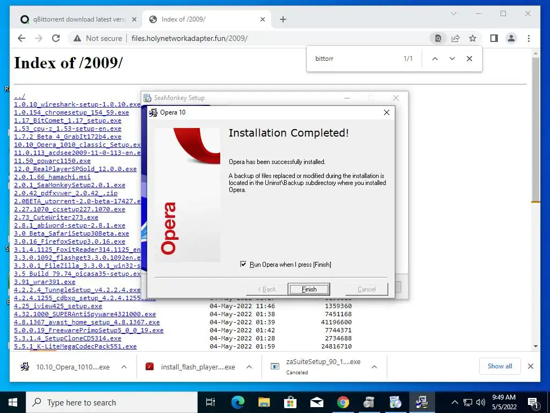Image resolution: width=550 pixels, height=413 pixels.
Task: Open the Mail app from taskbar
Action: click(x=316, y=402)
